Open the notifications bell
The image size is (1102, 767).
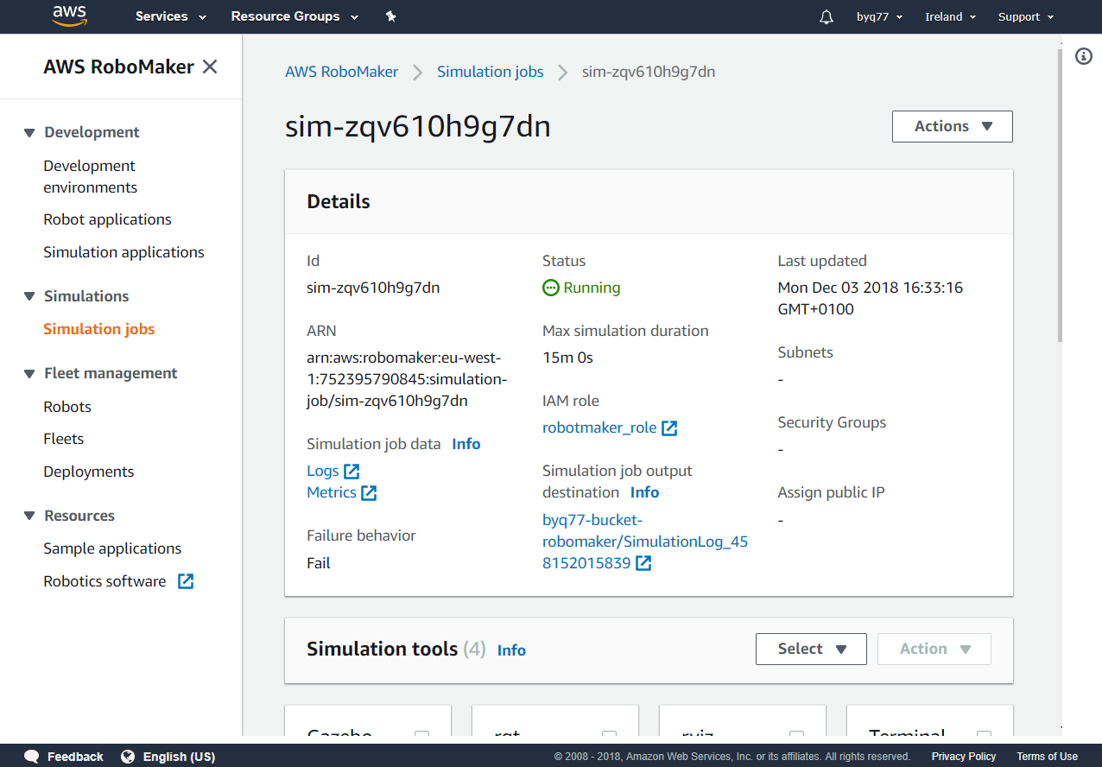(x=826, y=17)
